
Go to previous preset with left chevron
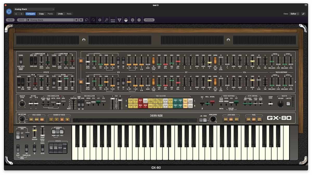coord(16,14)
